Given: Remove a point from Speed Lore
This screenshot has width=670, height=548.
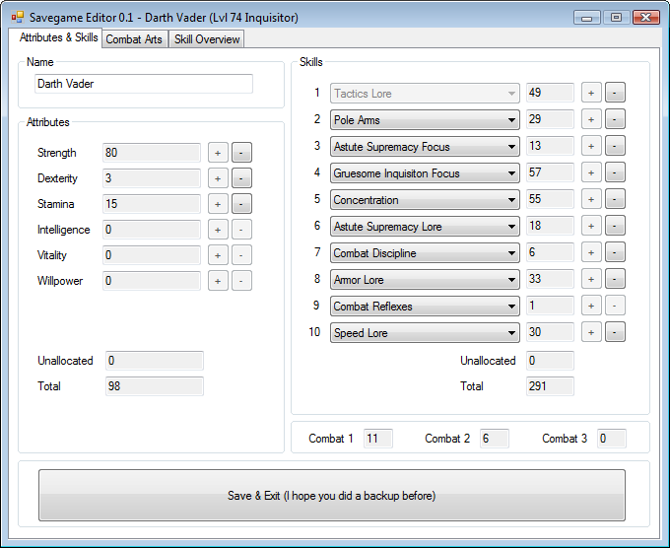Looking at the screenshot, I should point(615,332).
